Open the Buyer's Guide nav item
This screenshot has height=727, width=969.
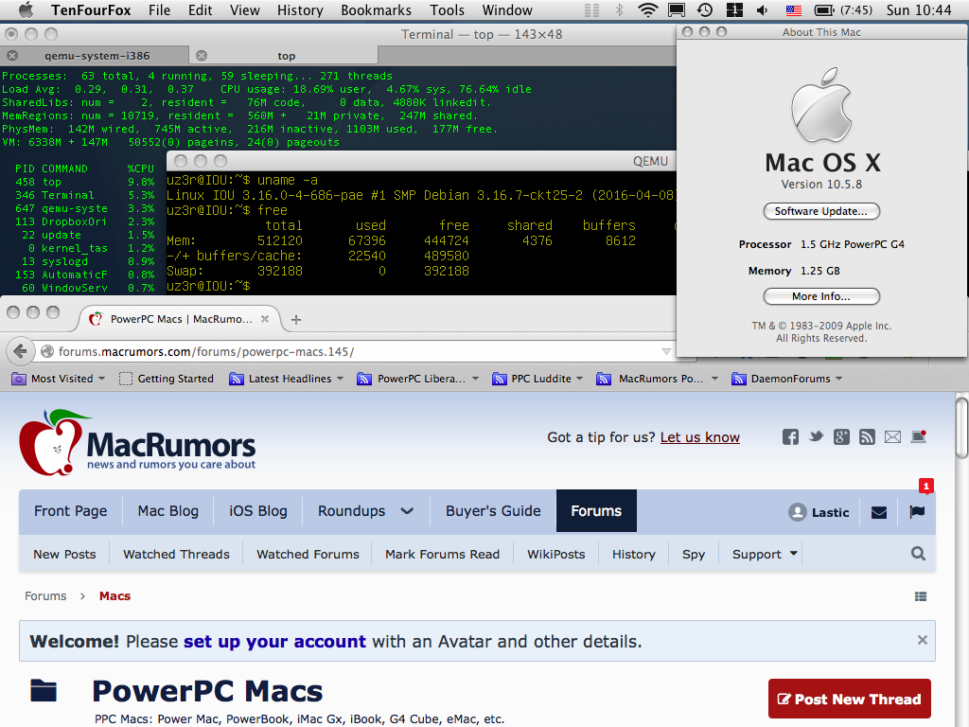point(493,510)
